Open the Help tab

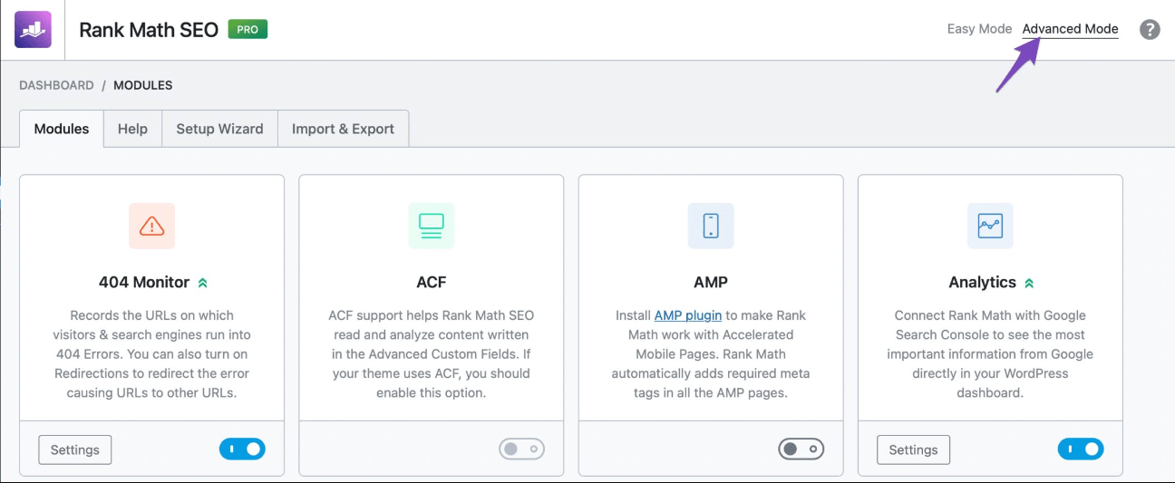click(x=132, y=129)
